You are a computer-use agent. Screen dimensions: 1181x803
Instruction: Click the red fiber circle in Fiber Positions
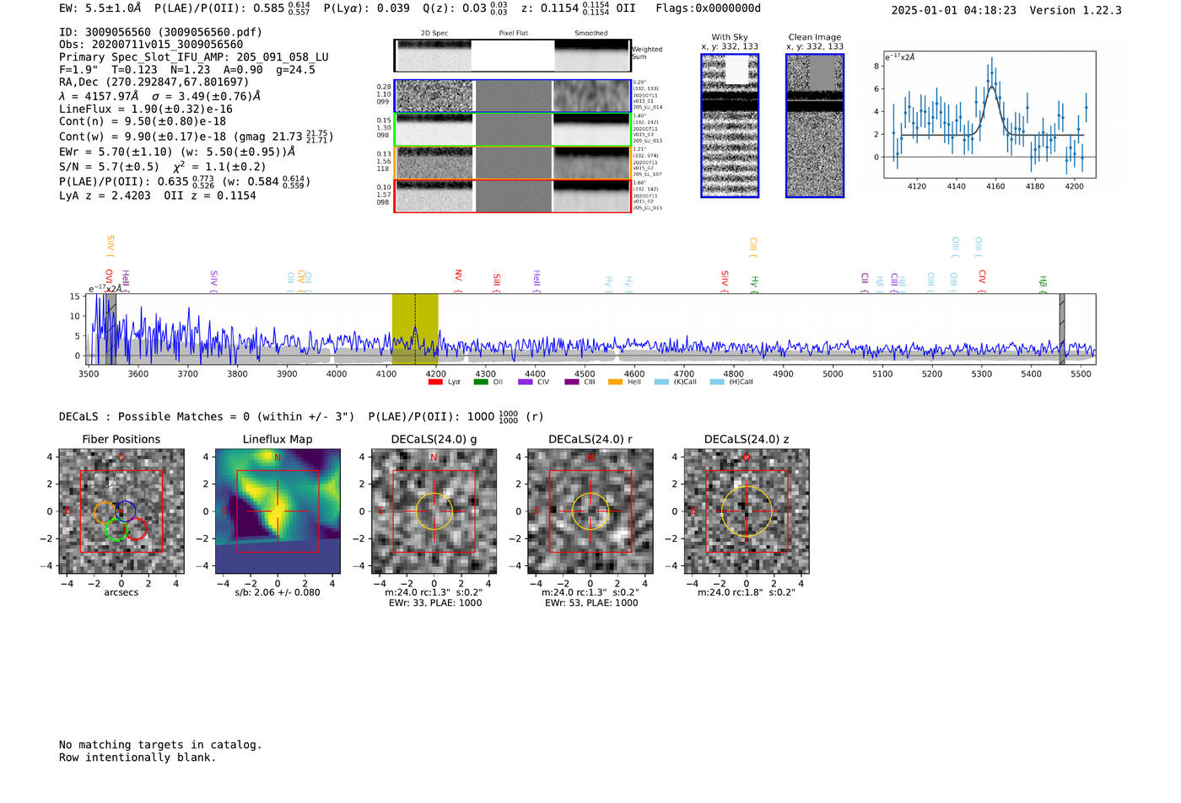(136, 530)
